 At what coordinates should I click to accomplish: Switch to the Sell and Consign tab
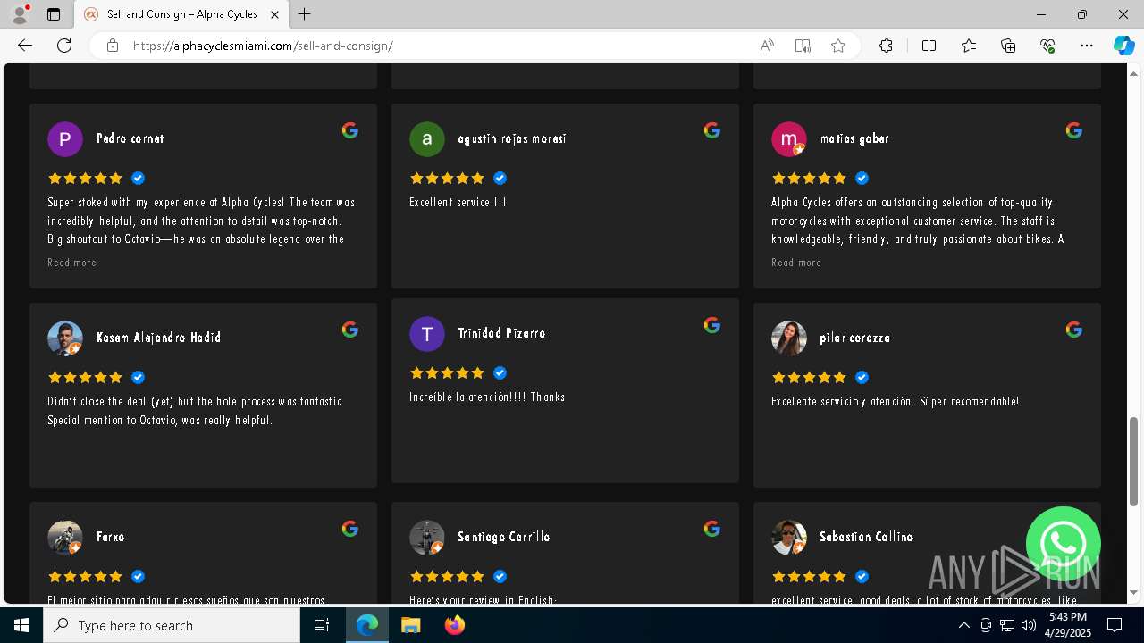(x=181, y=14)
